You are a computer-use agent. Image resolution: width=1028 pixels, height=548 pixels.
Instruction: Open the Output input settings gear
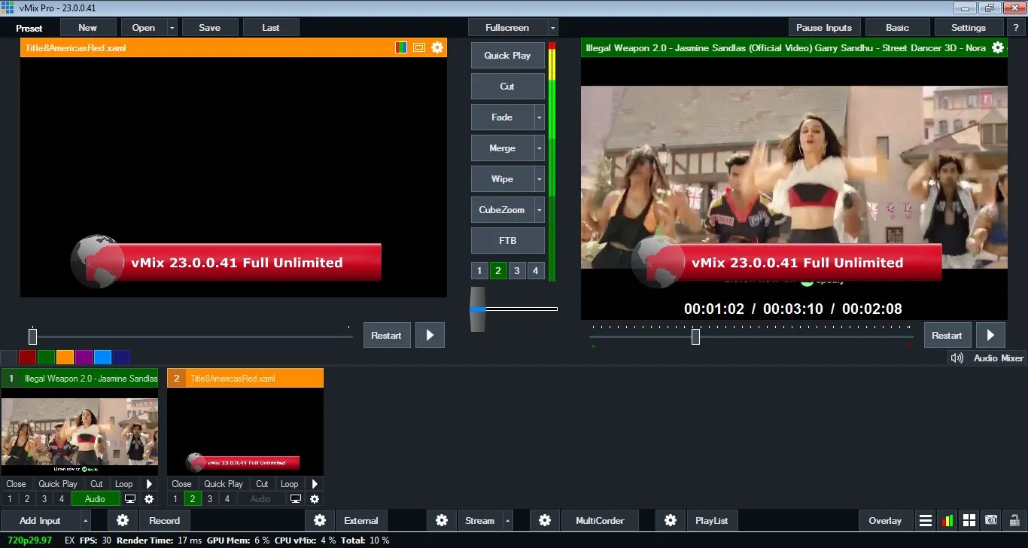[998, 47]
